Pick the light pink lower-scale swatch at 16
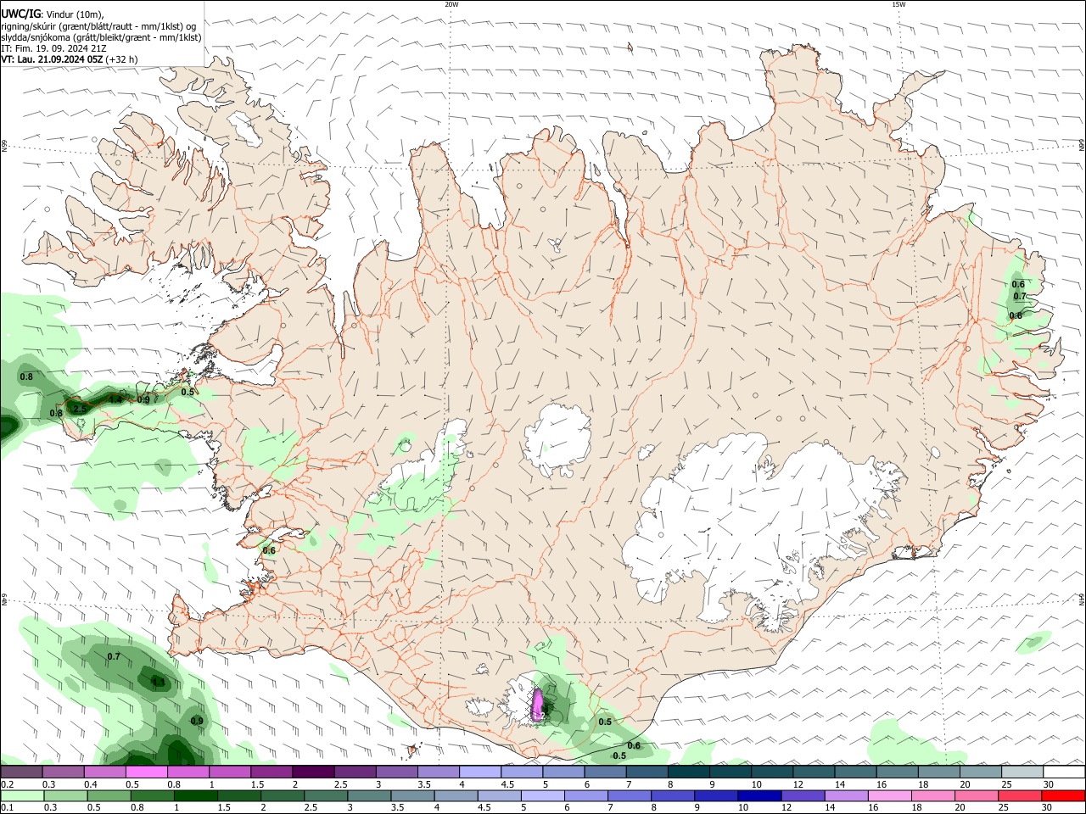This screenshot has width=1086, height=814. [891, 796]
